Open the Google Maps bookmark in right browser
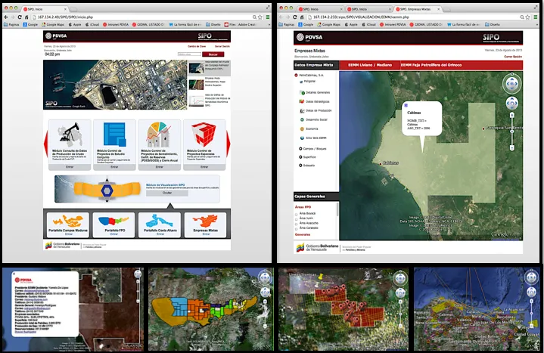The height and width of the screenshot is (353, 544). 329,25
